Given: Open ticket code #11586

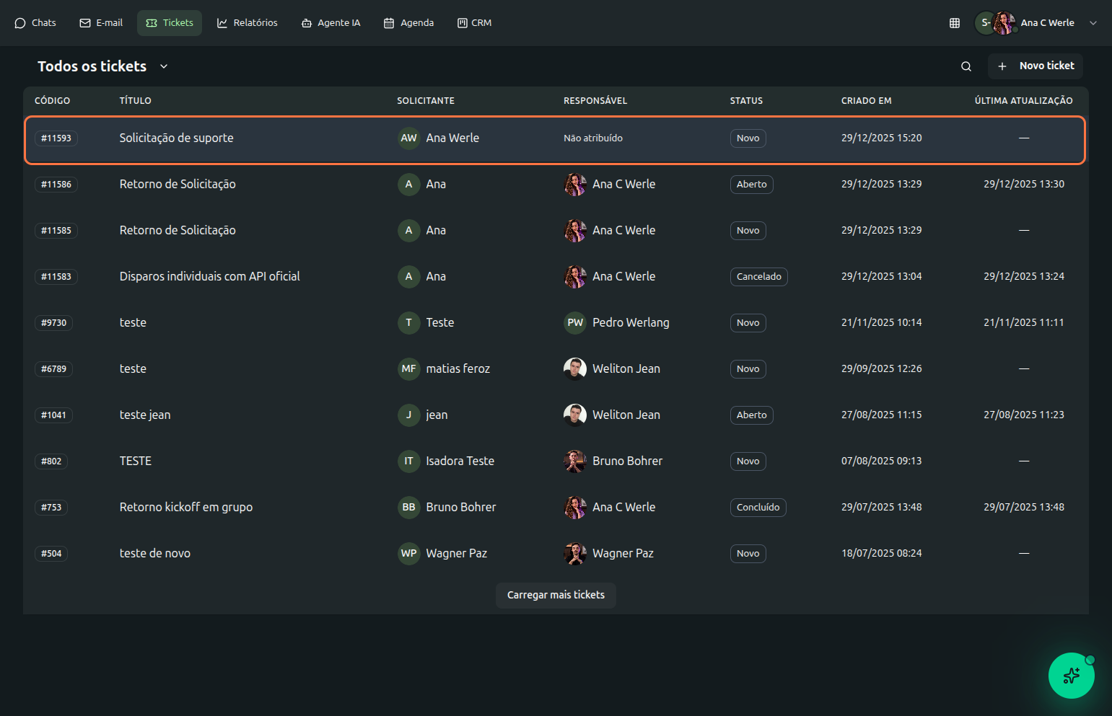Looking at the screenshot, I should pos(56,184).
